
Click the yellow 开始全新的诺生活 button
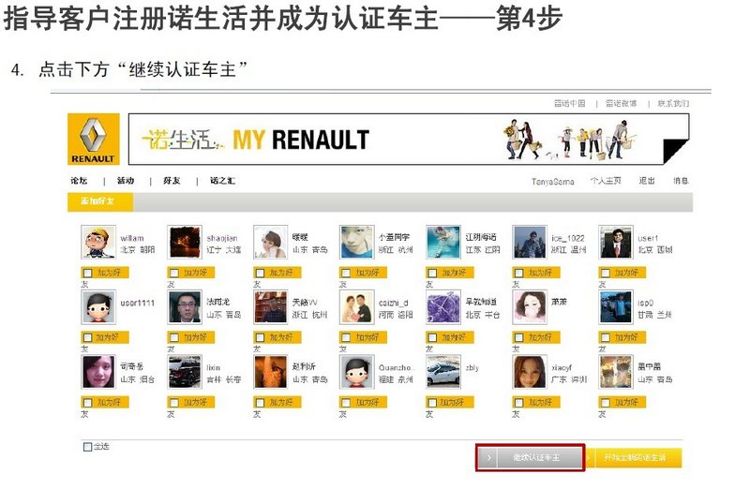pyautogui.click(x=634, y=457)
